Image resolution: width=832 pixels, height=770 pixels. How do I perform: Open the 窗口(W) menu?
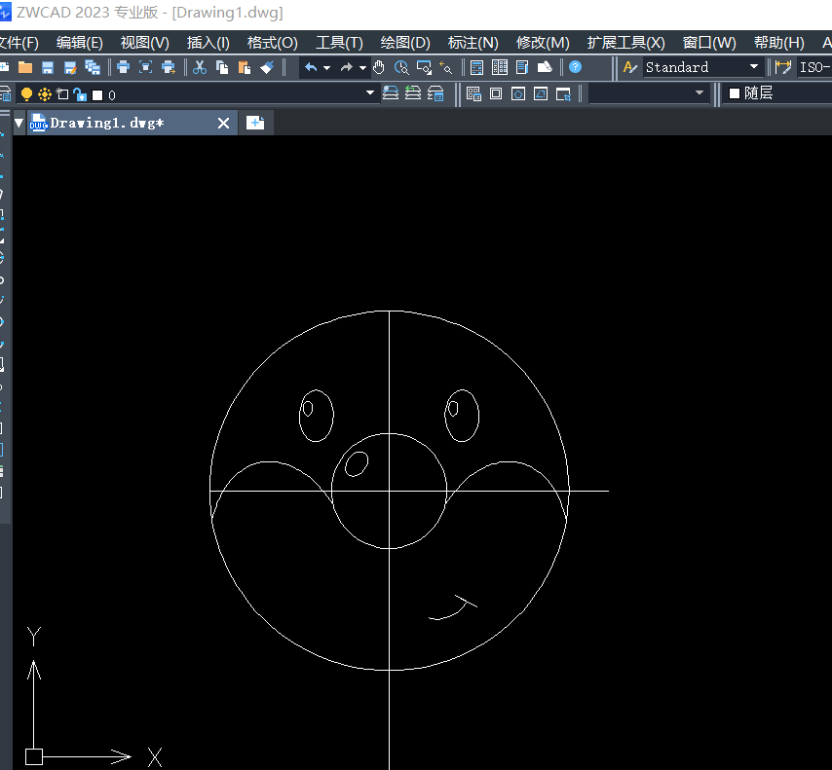click(709, 43)
